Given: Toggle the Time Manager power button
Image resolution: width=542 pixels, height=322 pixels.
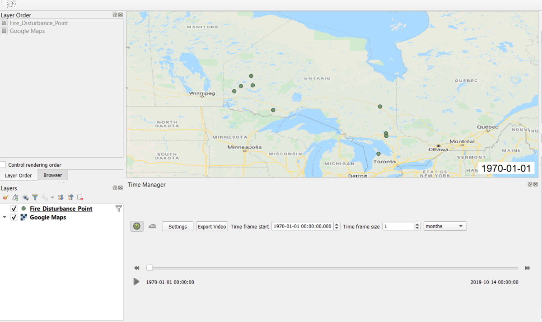Looking at the screenshot, I should (x=137, y=226).
